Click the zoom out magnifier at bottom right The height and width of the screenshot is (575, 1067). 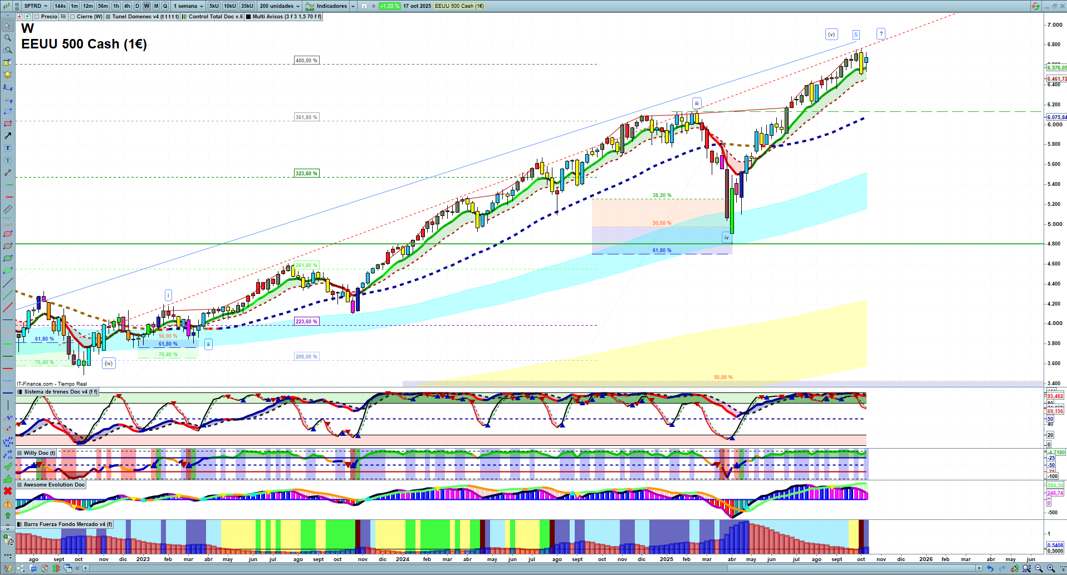pyautogui.click(x=1039, y=568)
